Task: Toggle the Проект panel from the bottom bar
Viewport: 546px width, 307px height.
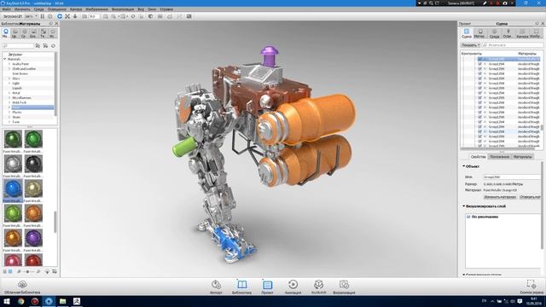Action: [x=267, y=287]
